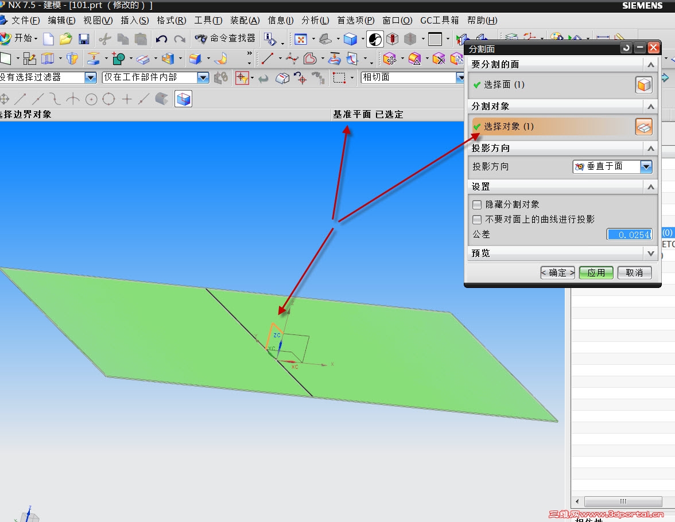
Task: Reset the 分割面 dialog with the reset icon
Action: coord(626,48)
